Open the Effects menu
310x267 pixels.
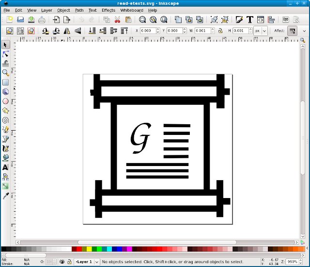point(108,10)
